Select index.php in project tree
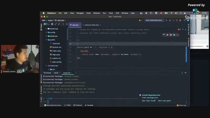The image size is (210, 118). 55,51
